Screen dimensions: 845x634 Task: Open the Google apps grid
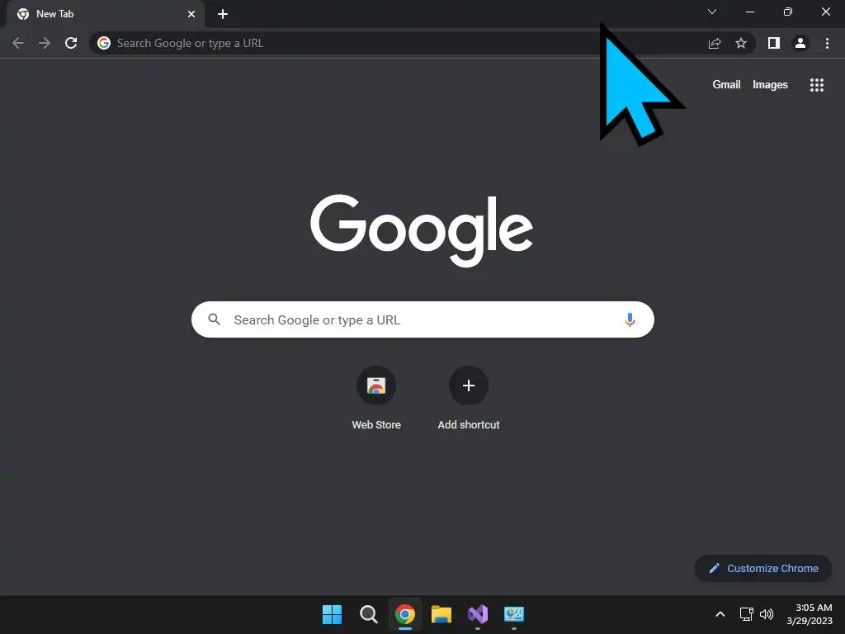coord(817,85)
